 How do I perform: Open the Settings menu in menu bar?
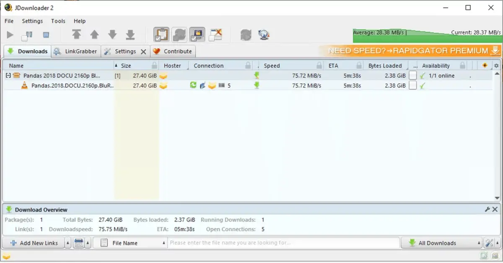point(32,21)
